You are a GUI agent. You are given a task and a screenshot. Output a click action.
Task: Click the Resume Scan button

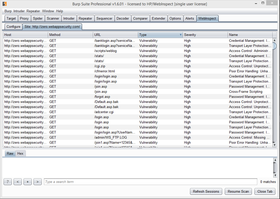238,192
